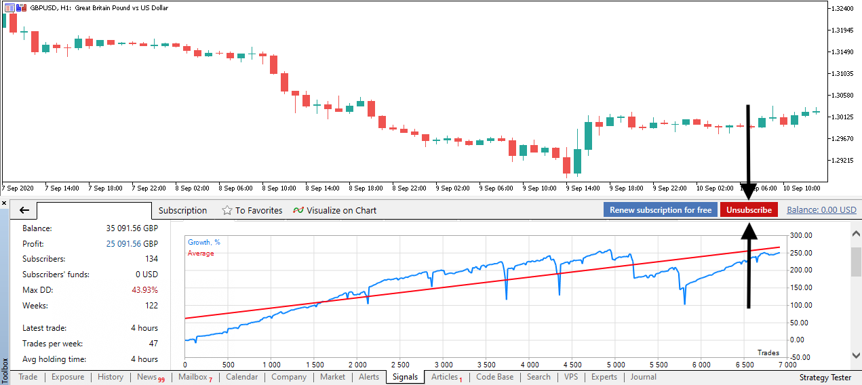Screen dimensions: 862x385
Task: Click scrollbar up arrow in Signals panel
Action: pyautogui.click(x=856, y=233)
